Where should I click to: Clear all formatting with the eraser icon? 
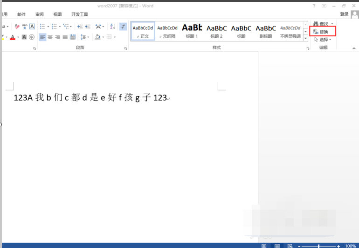pyautogui.click(x=17, y=27)
